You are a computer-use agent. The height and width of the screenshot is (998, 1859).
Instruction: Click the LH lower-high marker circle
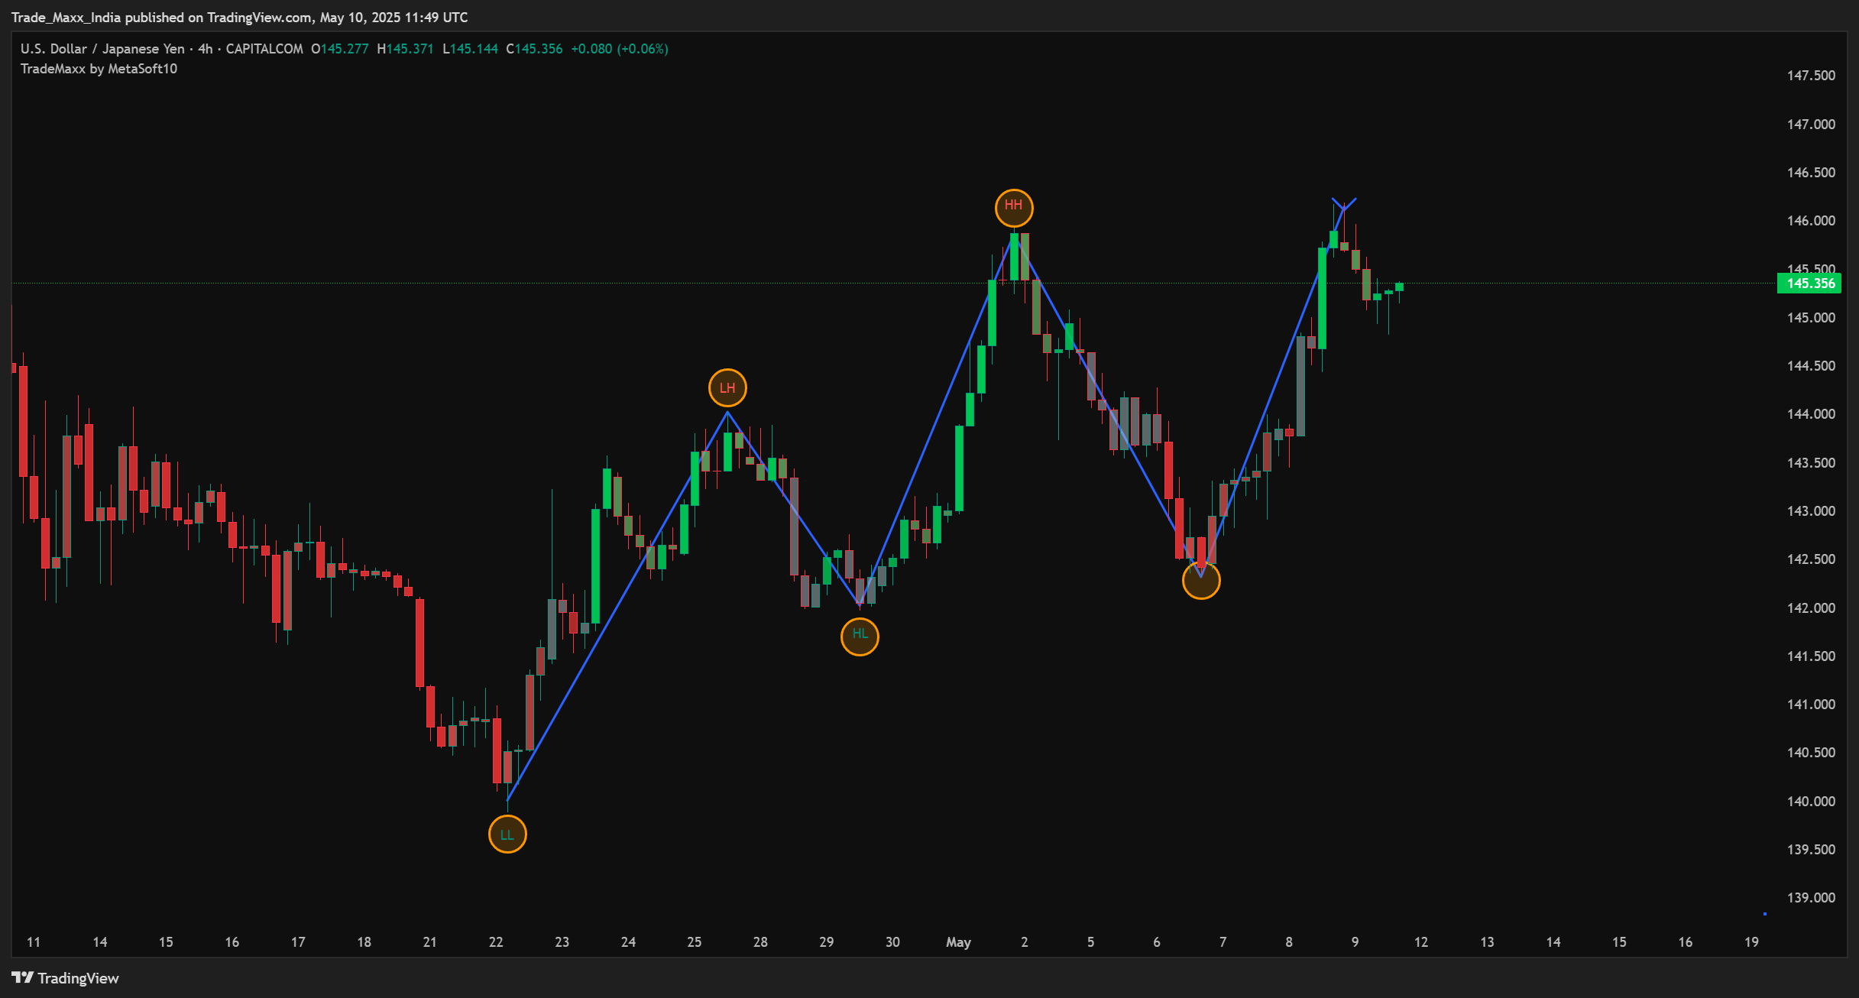(727, 388)
